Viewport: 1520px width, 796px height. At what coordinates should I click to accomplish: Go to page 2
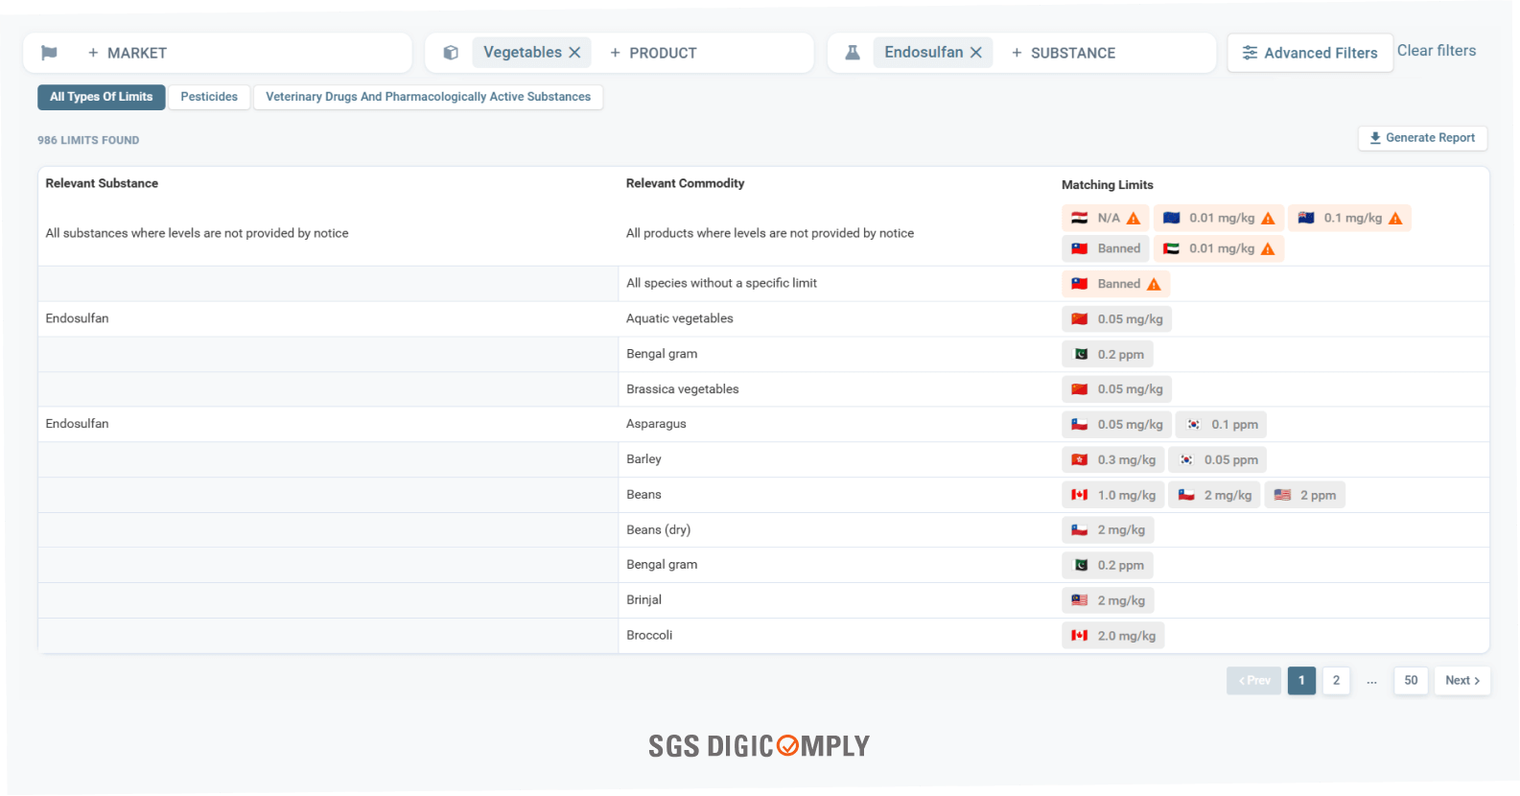pos(1336,681)
